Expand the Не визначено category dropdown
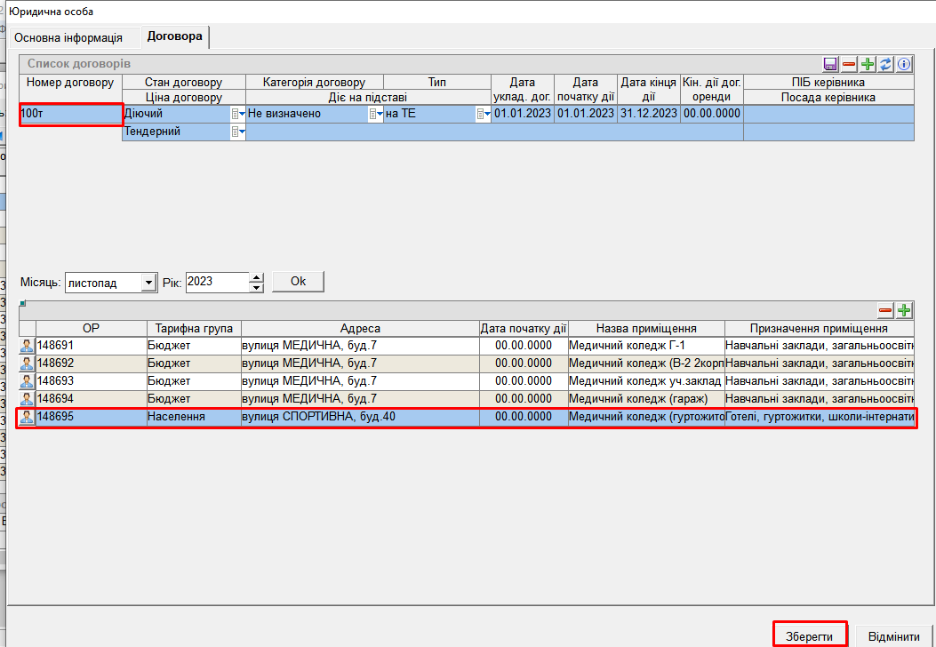The image size is (936, 647). tap(376, 114)
